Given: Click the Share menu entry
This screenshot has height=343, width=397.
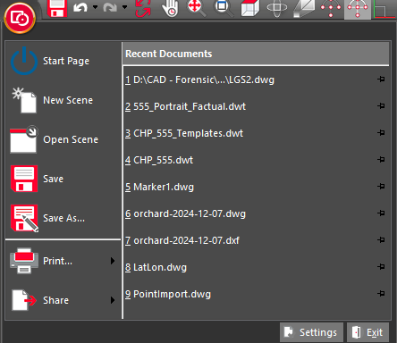Looking at the screenshot, I should (x=63, y=300).
